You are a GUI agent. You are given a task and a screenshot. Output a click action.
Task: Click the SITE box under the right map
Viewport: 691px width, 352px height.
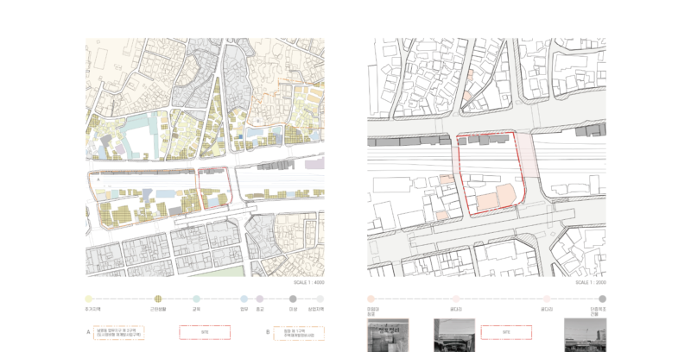506,332
